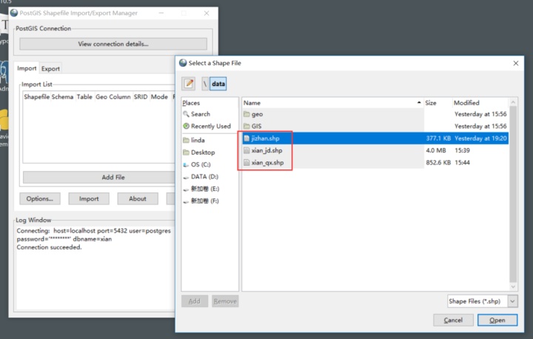The width and height of the screenshot is (533, 339).
Task: Click the Mode column header in Import List
Action: coord(159,97)
